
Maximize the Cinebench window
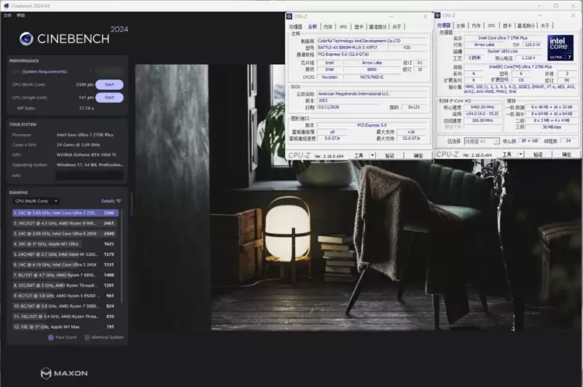[x=556, y=6]
